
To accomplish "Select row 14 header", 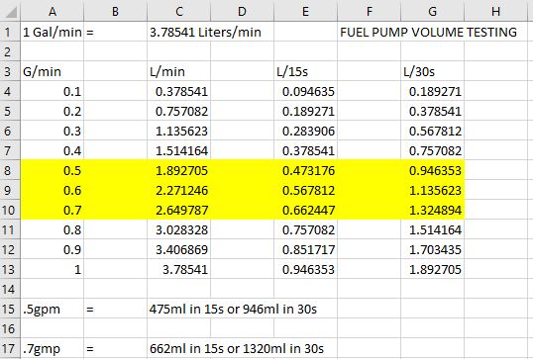I will click(x=10, y=289).
